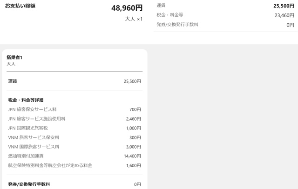
Task: Click the お支払い総額 heading
Action: (20, 6)
